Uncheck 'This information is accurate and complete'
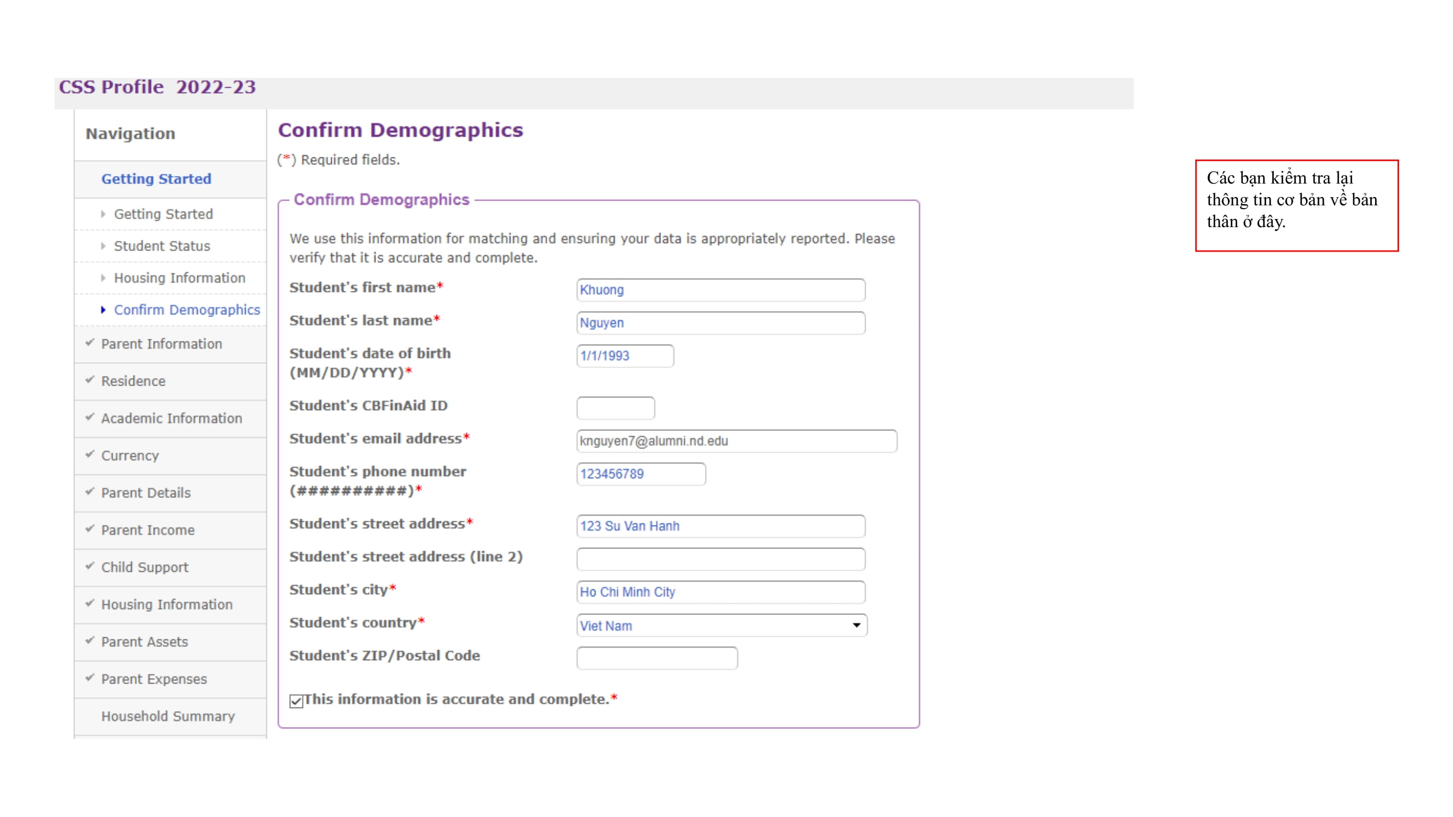 [x=296, y=700]
